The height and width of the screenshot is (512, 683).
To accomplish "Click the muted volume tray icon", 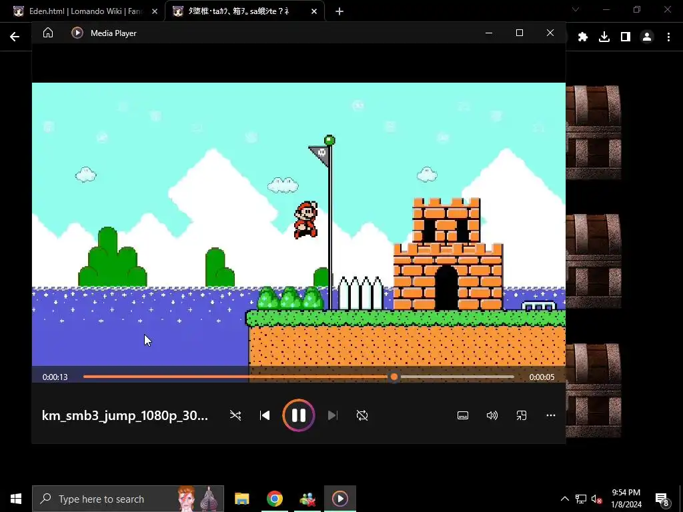I will [x=596, y=499].
